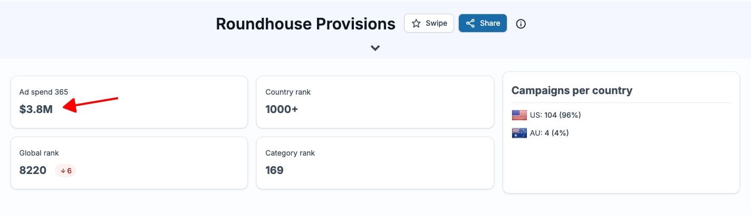
Task: Select the 169 category rank value
Action: (274, 170)
